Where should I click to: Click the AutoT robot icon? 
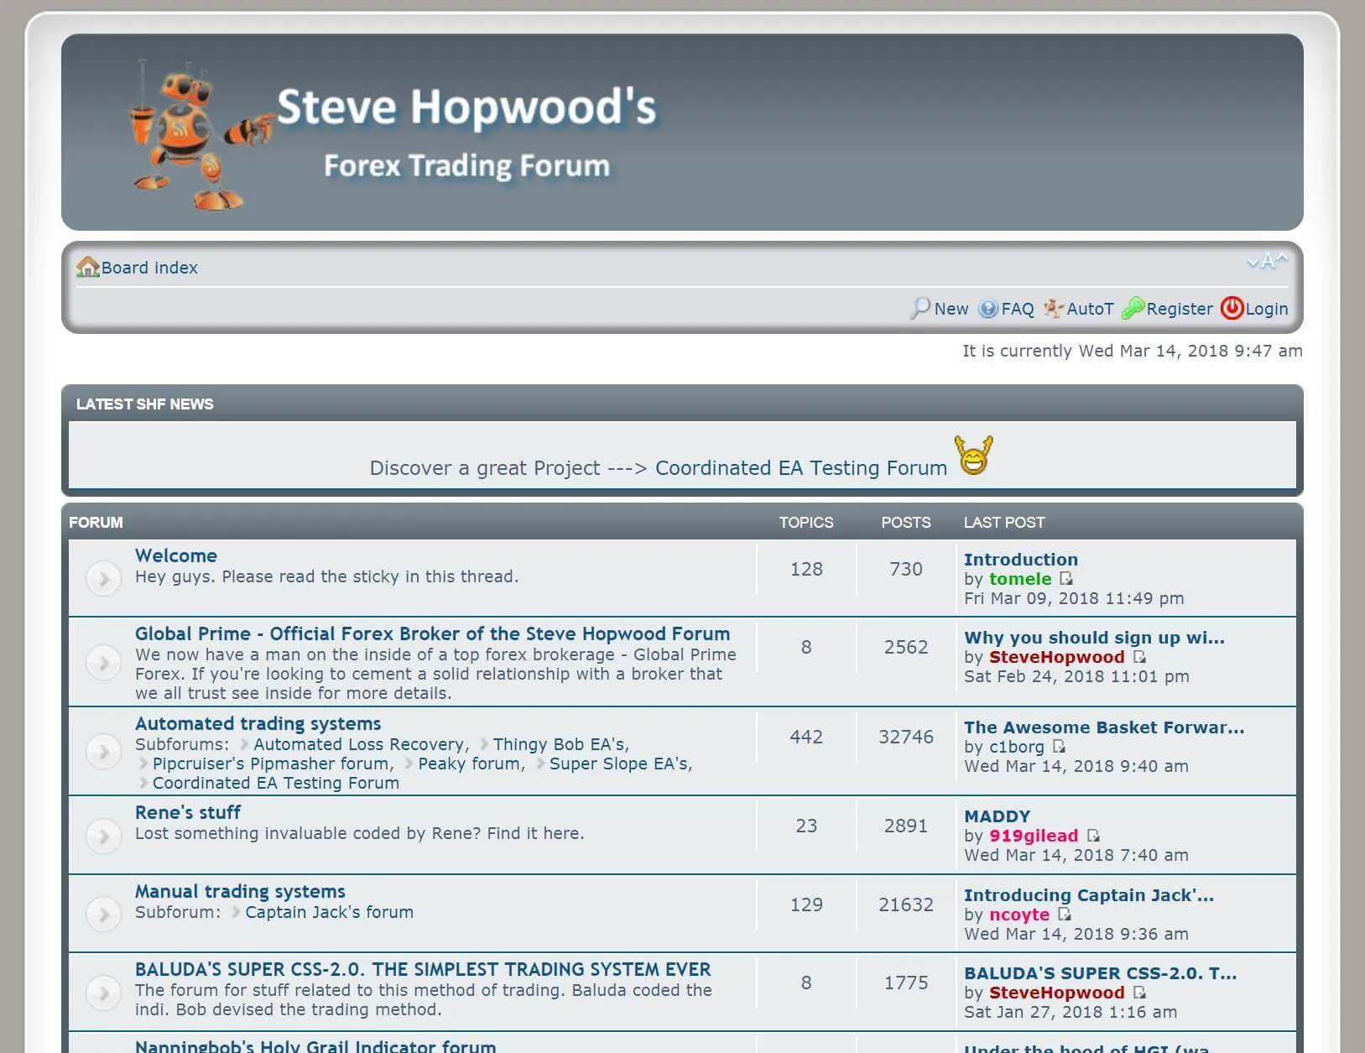1054,309
